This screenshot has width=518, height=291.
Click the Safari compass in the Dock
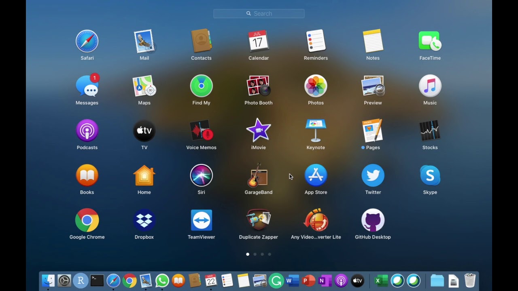point(113,280)
